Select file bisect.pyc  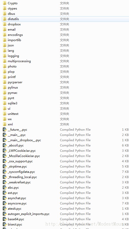tap(15, 224)
